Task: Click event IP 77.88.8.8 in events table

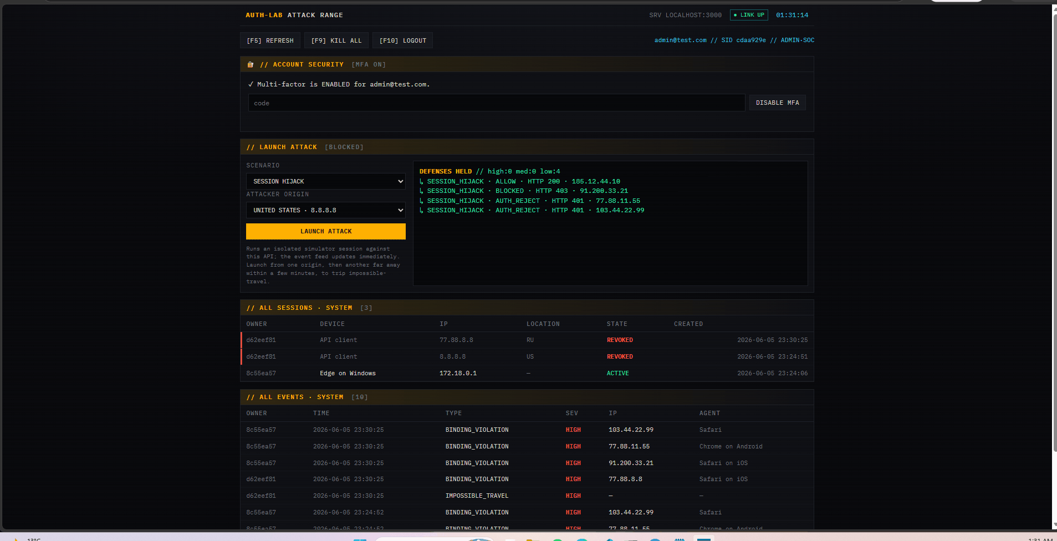Action: tap(625, 479)
